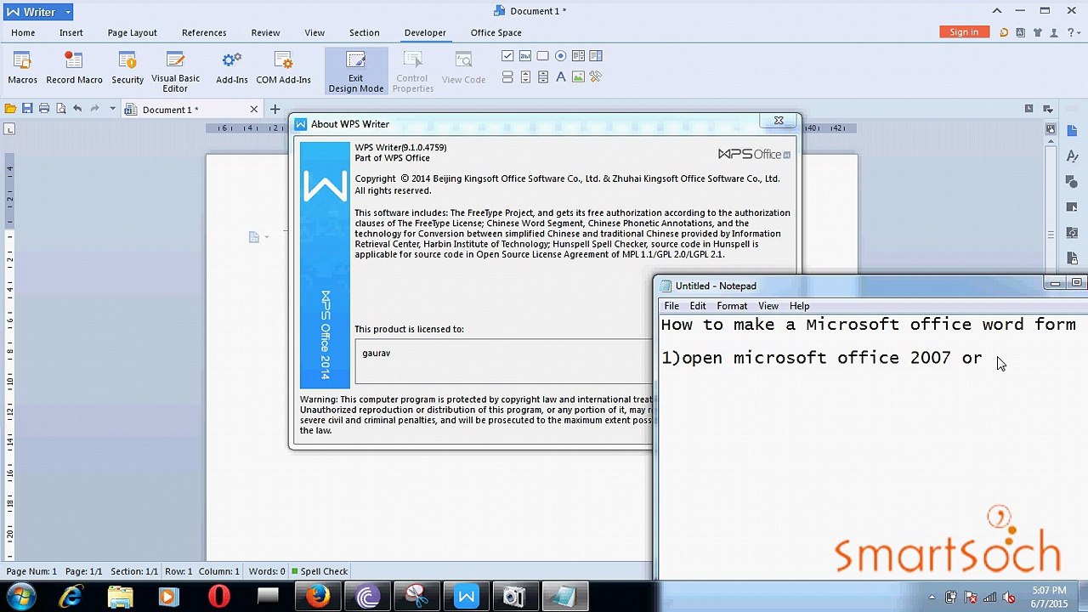Click Exit Design Mode
This screenshot has width=1088, height=612.
coord(355,71)
